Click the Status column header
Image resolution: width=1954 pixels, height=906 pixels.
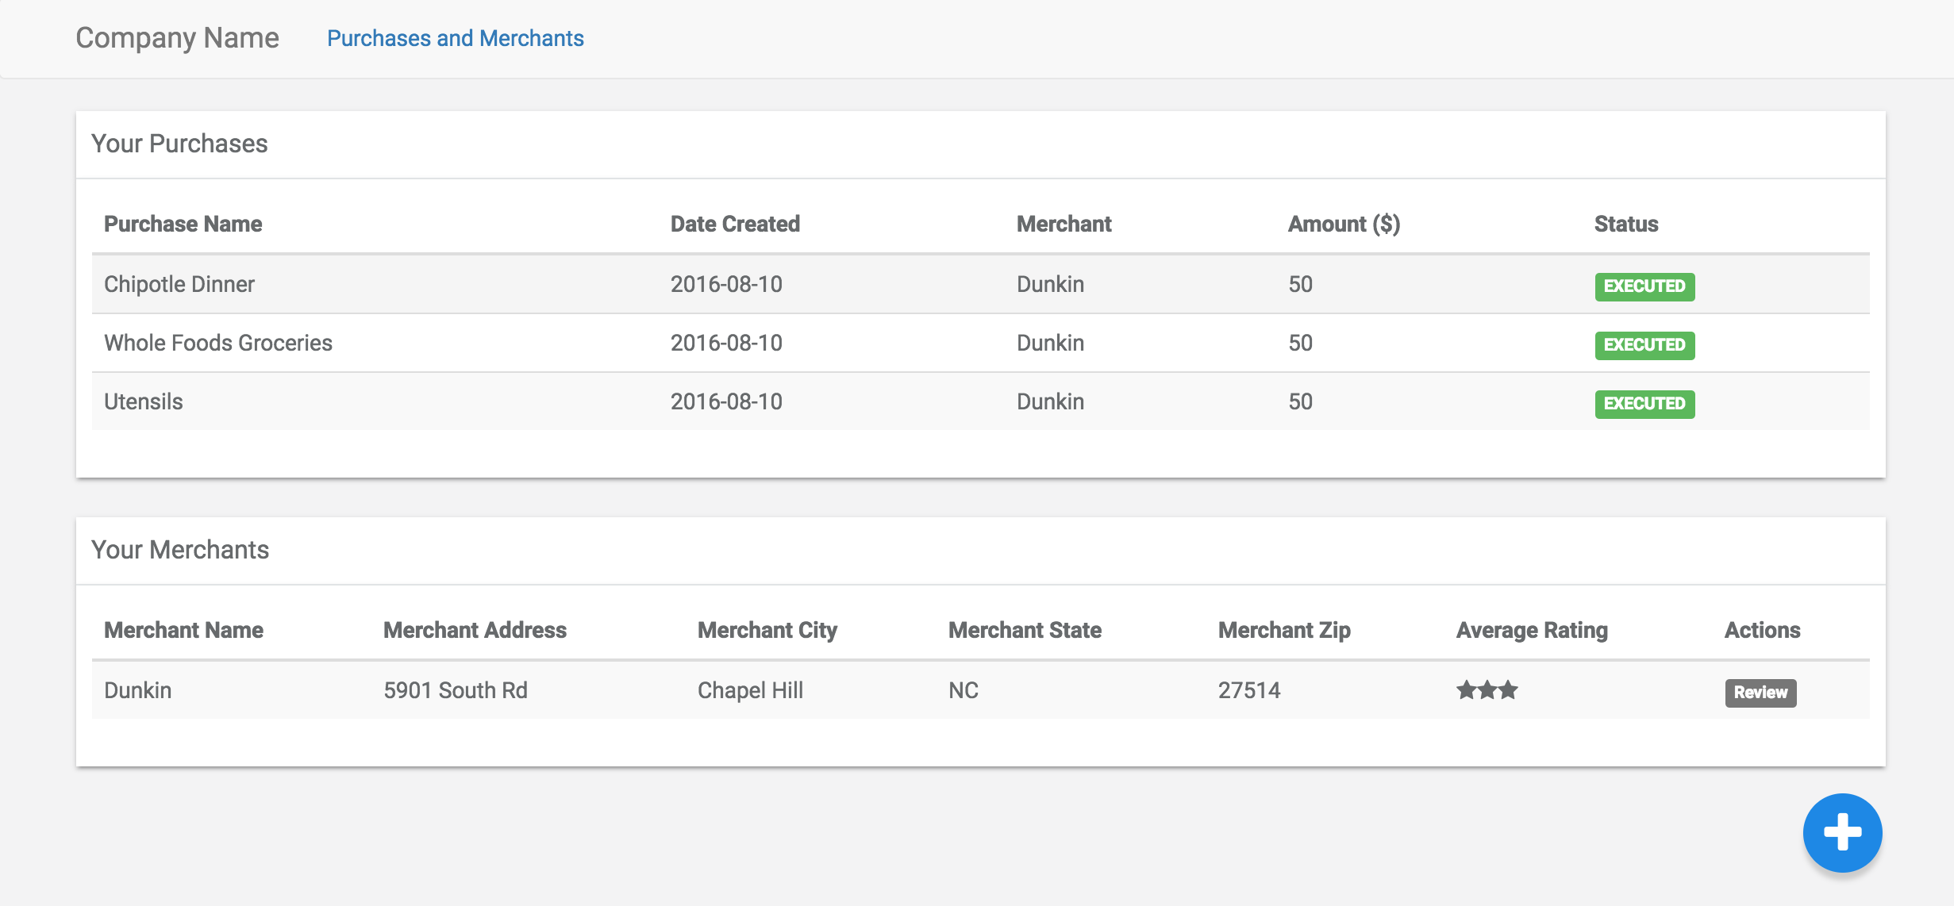coord(1626,224)
